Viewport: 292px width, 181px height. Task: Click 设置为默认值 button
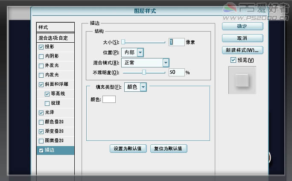128,149
